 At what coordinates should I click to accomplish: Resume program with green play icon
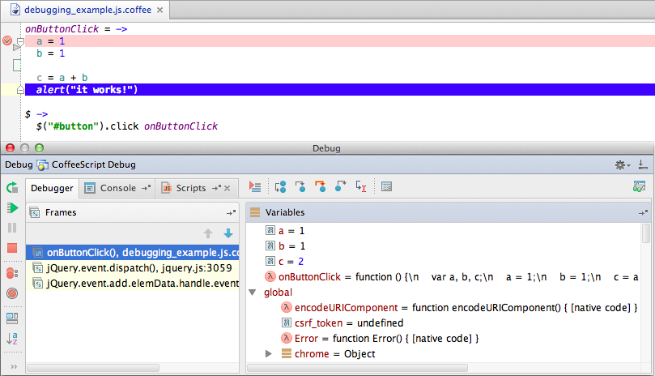pyautogui.click(x=12, y=208)
